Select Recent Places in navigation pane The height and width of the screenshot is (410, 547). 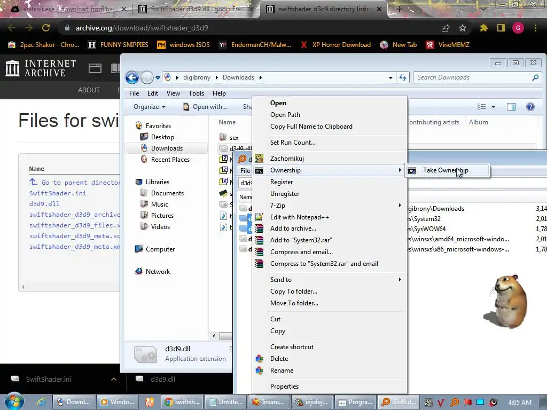pyautogui.click(x=170, y=160)
